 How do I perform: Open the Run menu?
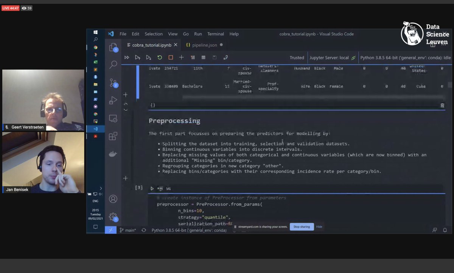[198, 34]
